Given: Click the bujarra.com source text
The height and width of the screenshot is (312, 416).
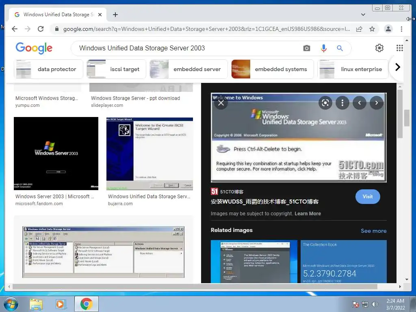Looking at the screenshot, I should [x=120, y=204].
